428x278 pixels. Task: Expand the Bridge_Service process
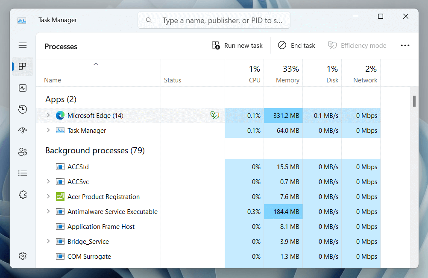[x=48, y=241]
